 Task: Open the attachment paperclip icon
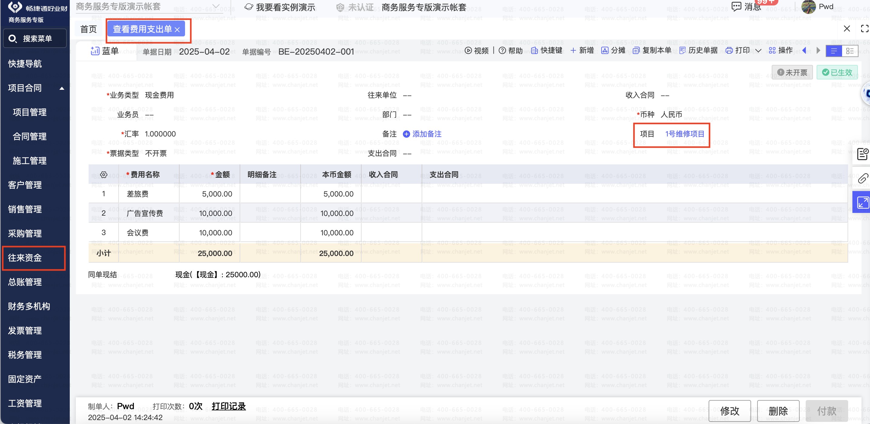(863, 178)
